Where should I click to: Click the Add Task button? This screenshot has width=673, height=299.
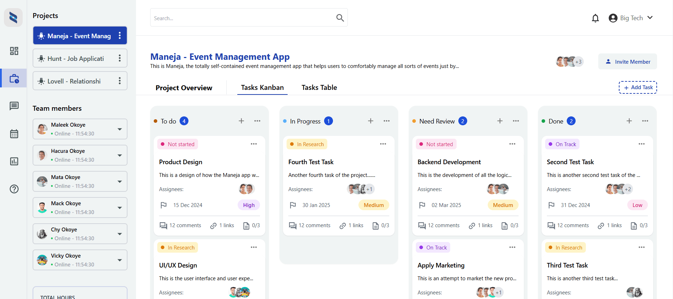pos(638,87)
